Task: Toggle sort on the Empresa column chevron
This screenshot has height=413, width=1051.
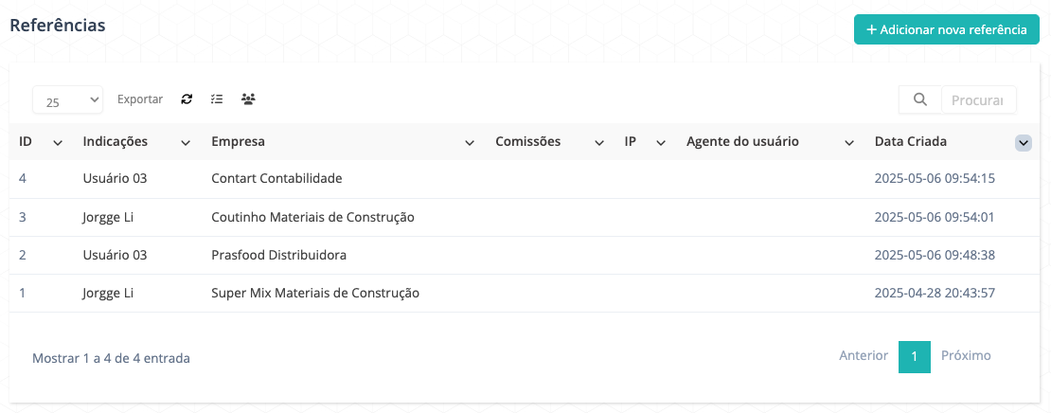Action: click(470, 143)
